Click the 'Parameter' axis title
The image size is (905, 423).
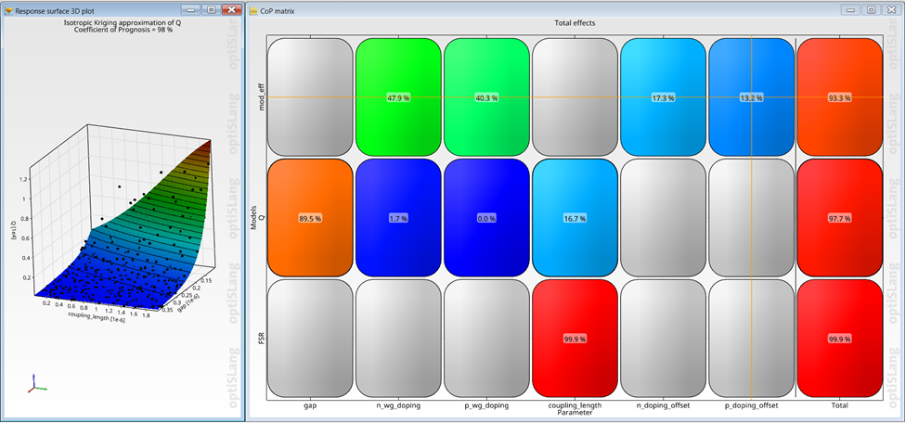(575, 413)
